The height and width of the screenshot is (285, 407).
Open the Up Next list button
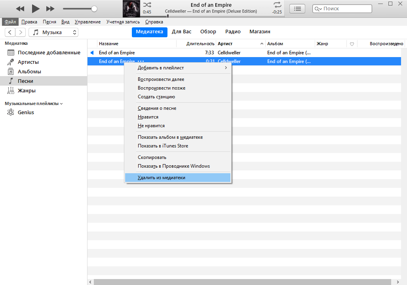297,8
